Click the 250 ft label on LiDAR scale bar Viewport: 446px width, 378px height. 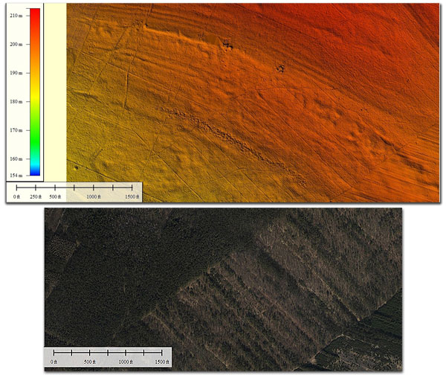point(36,196)
